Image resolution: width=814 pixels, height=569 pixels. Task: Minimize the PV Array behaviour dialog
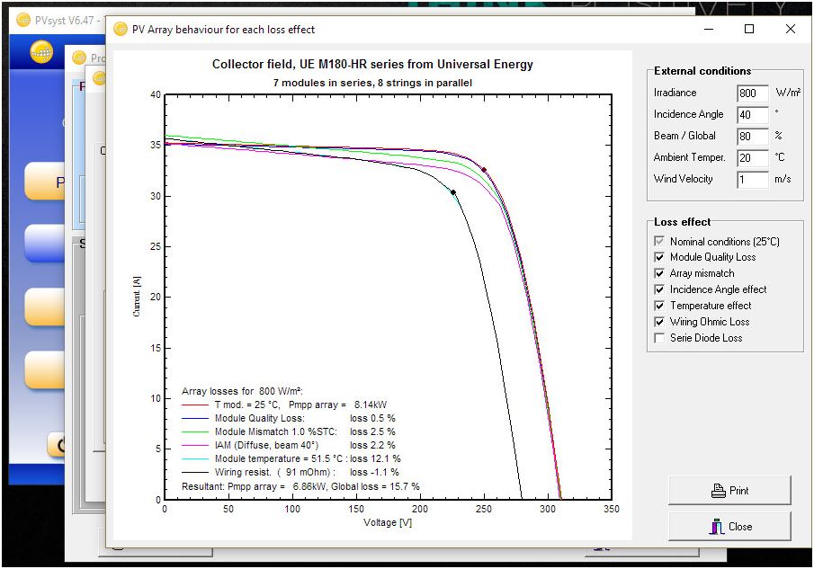tap(709, 29)
